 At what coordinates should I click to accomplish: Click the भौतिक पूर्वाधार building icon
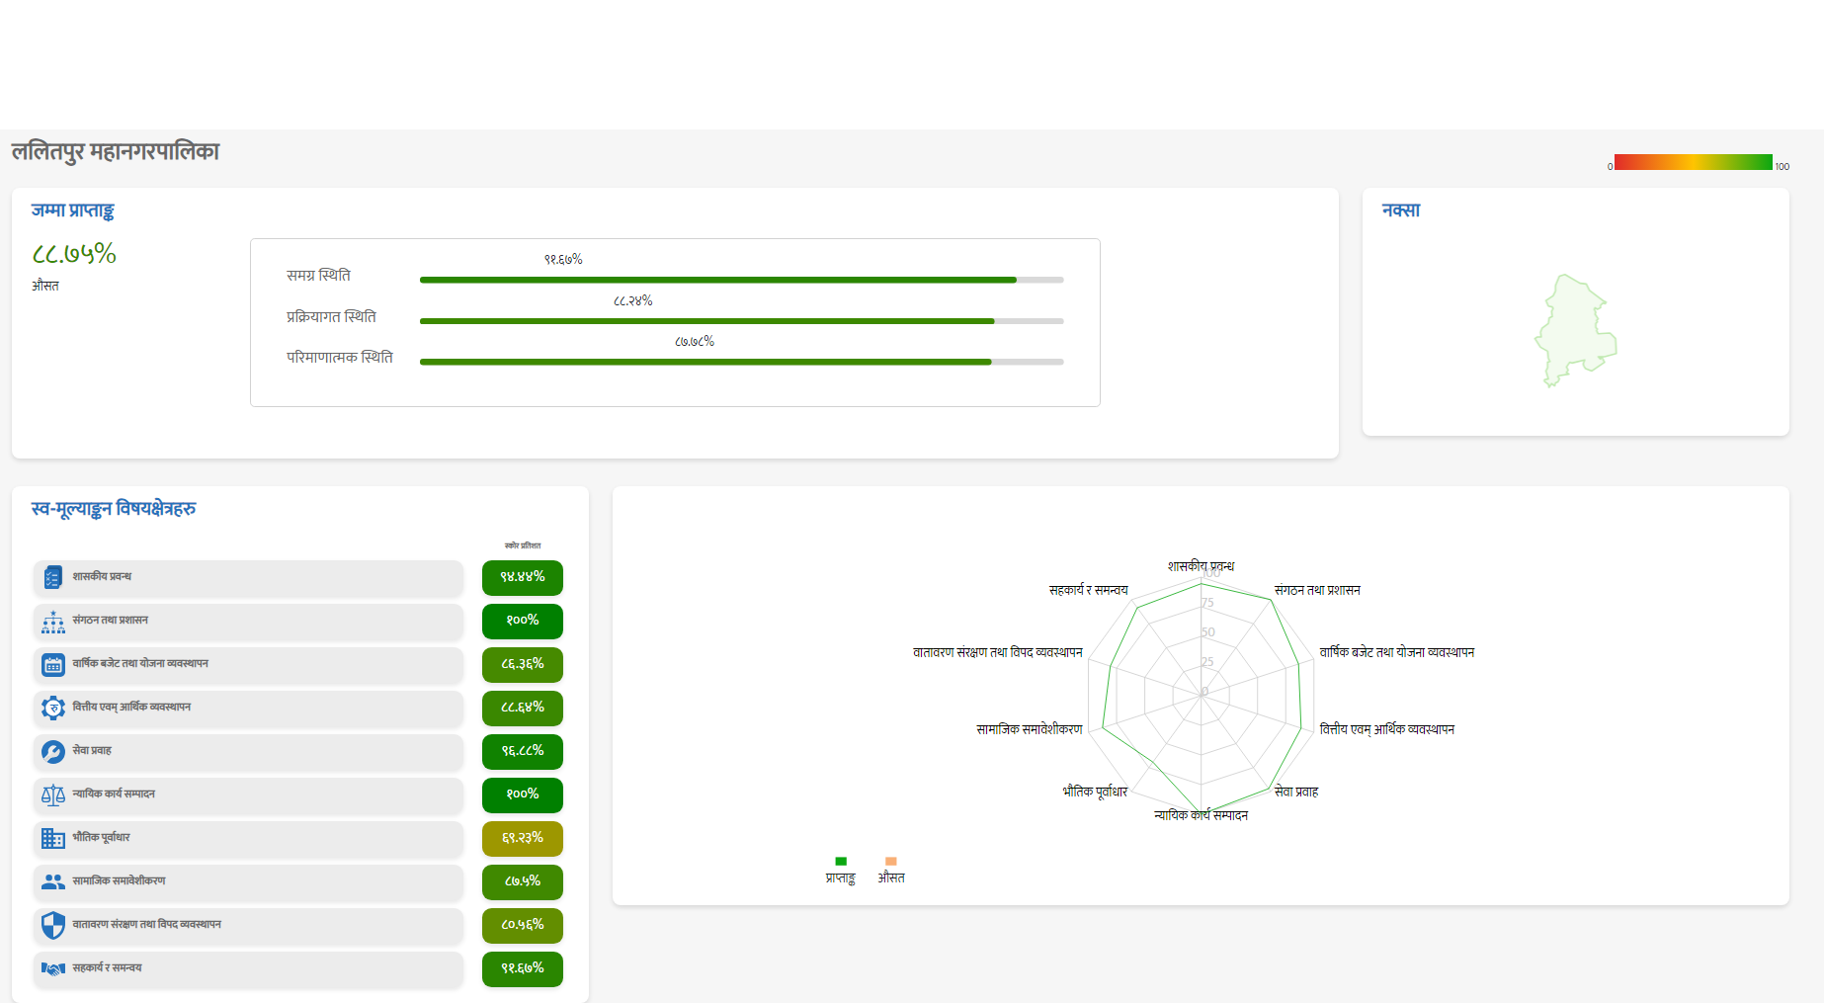coord(53,838)
